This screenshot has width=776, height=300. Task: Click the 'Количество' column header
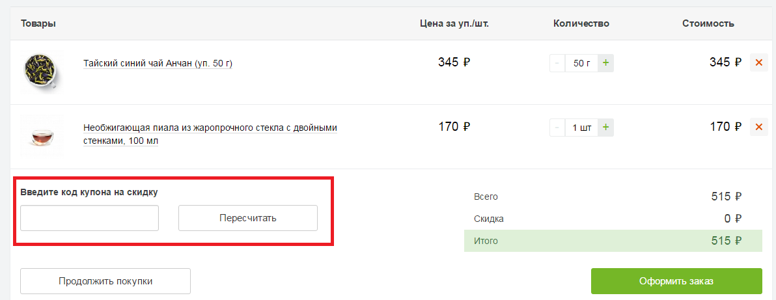click(581, 24)
